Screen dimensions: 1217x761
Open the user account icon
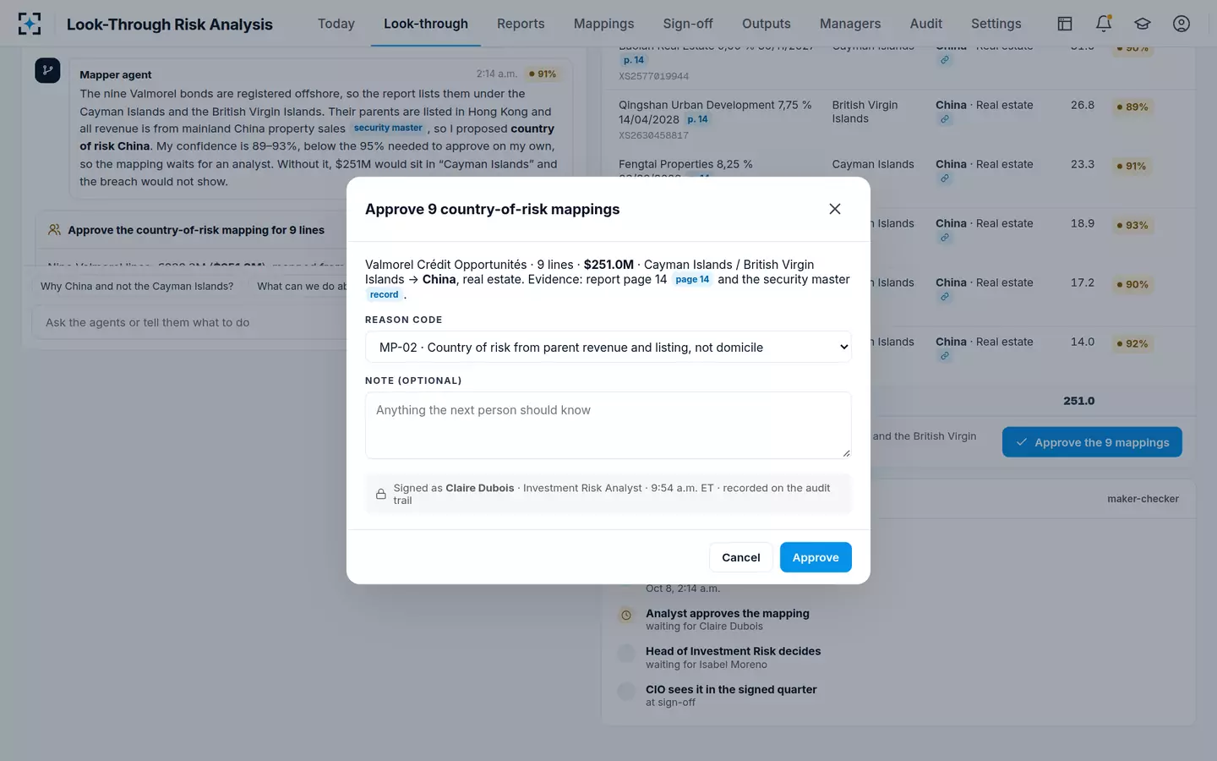pyautogui.click(x=1182, y=24)
